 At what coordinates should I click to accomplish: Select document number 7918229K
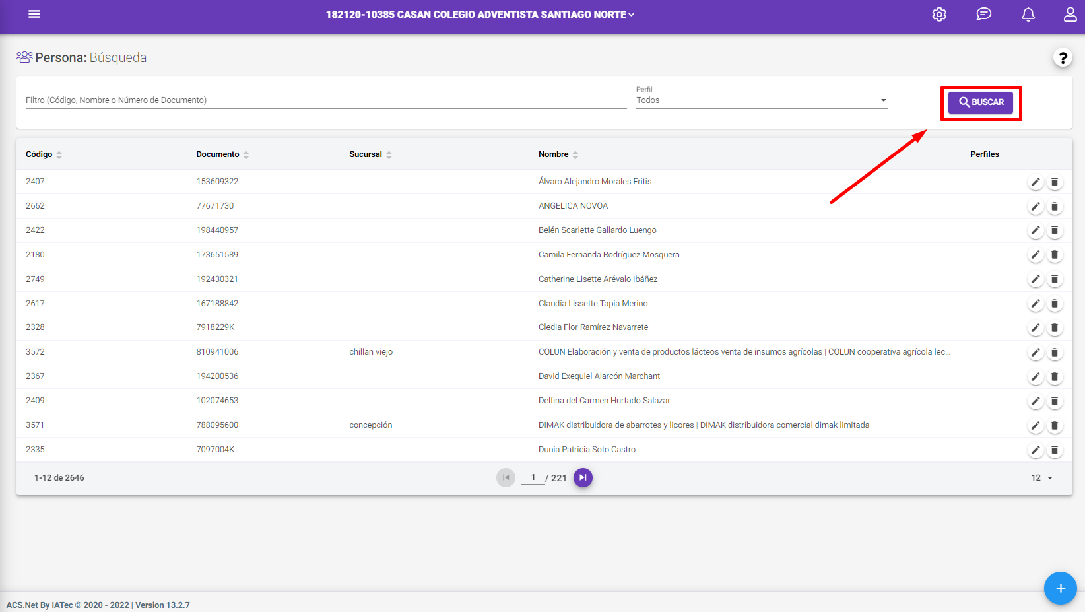tap(215, 327)
